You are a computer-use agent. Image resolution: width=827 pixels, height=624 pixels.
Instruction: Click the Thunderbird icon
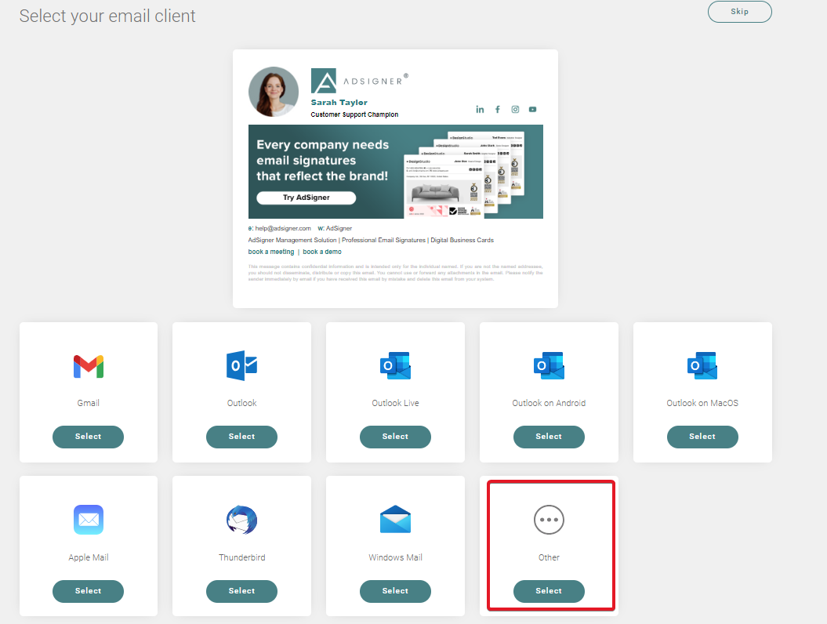241,520
